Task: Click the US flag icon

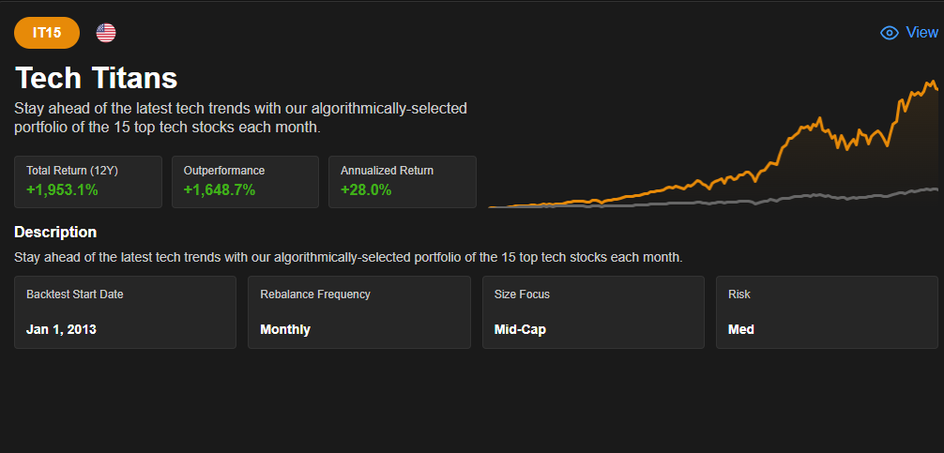Action: point(106,33)
